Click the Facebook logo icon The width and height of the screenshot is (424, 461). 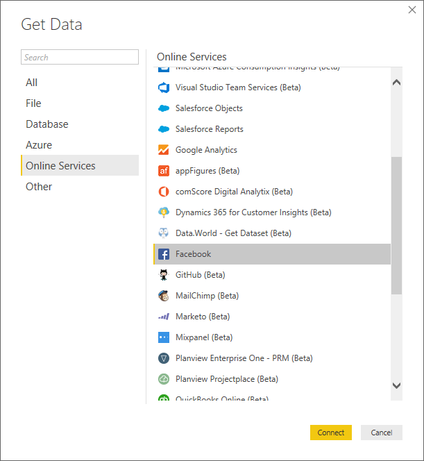(164, 254)
